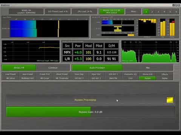Click the multiband gain reduction meter
181x135 pixels.
147,27
